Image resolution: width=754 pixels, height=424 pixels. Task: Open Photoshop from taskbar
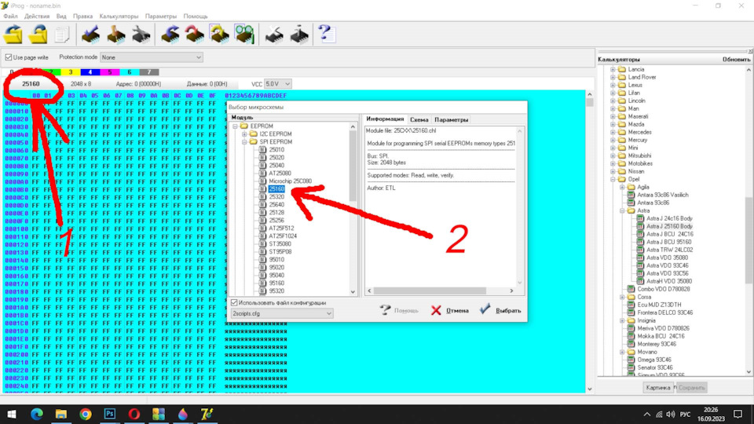[110, 414]
